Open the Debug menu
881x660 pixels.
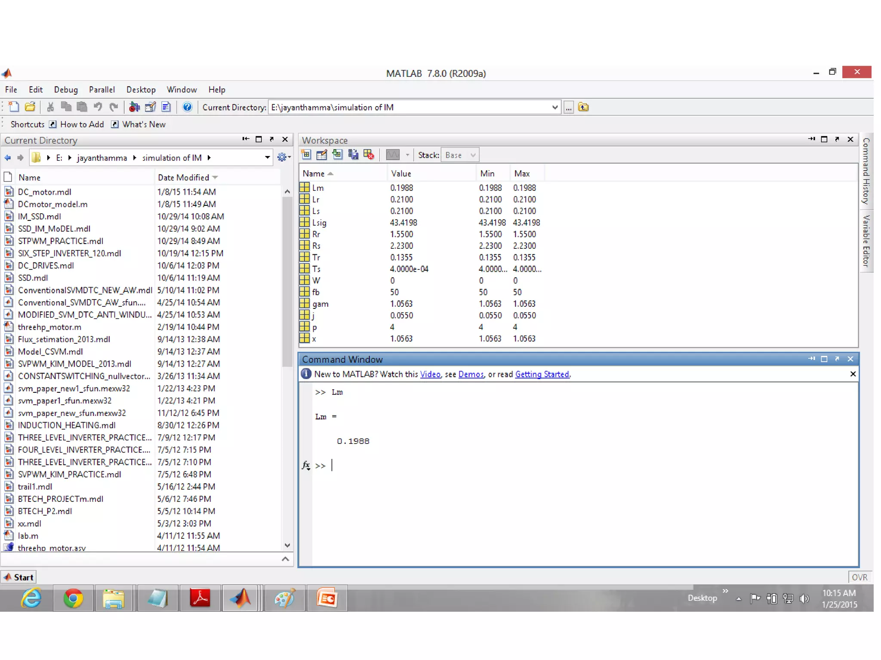(65, 89)
